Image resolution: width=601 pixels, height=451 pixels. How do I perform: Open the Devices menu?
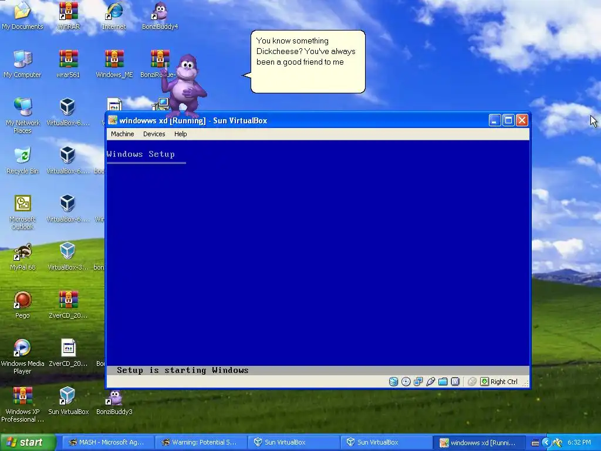154,134
